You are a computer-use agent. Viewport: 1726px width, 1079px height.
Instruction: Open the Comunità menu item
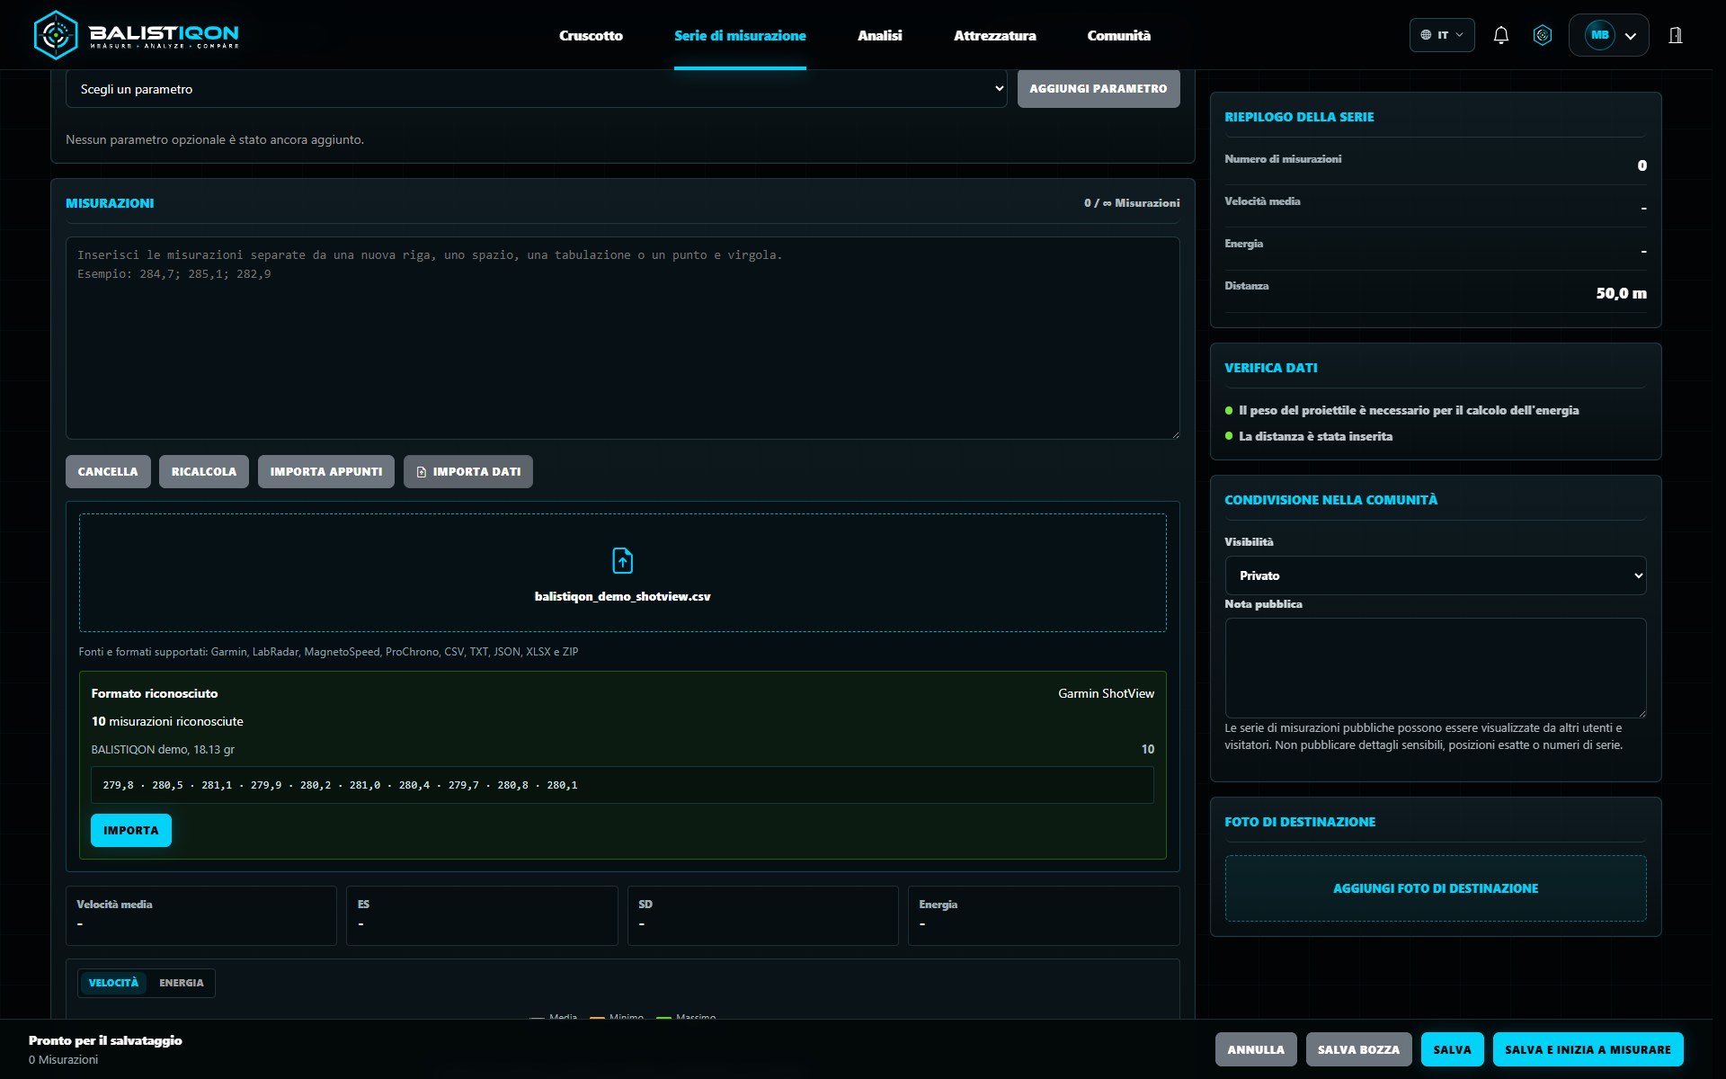[1118, 36]
